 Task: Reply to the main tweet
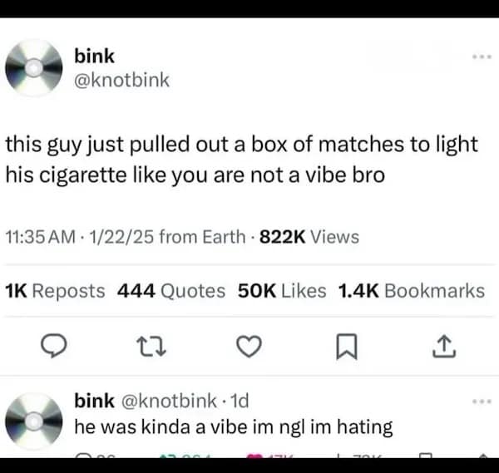pos(54,346)
